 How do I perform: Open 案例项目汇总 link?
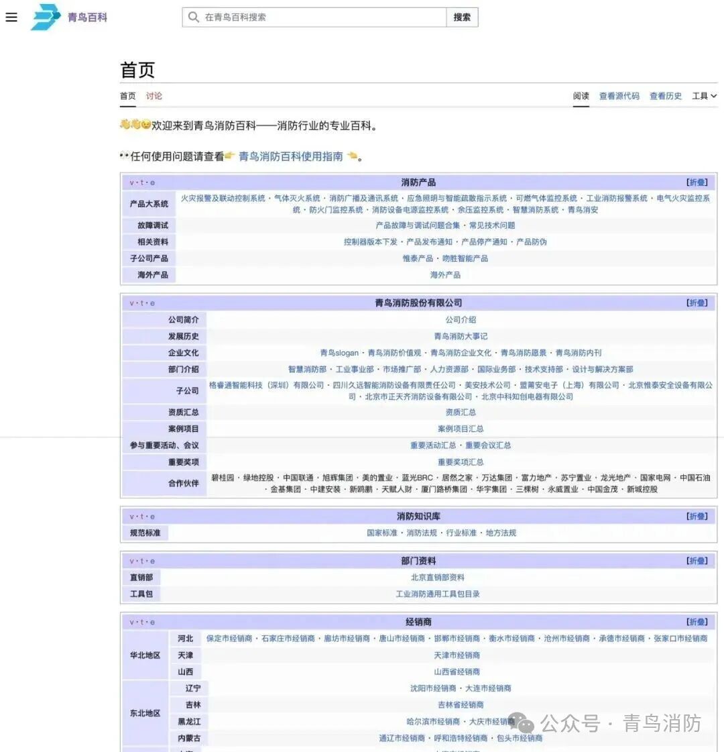[461, 429]
